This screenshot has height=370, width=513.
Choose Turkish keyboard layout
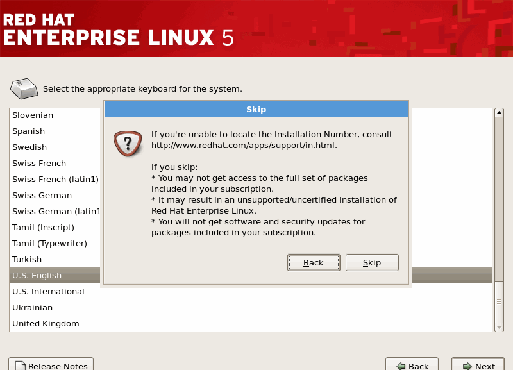(27, 260)
